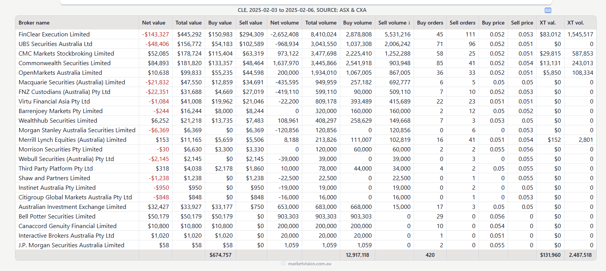This screenshot has height=271, width=606.
Task: Select Third Party Platform Pty Ltd
Action: 56,168
